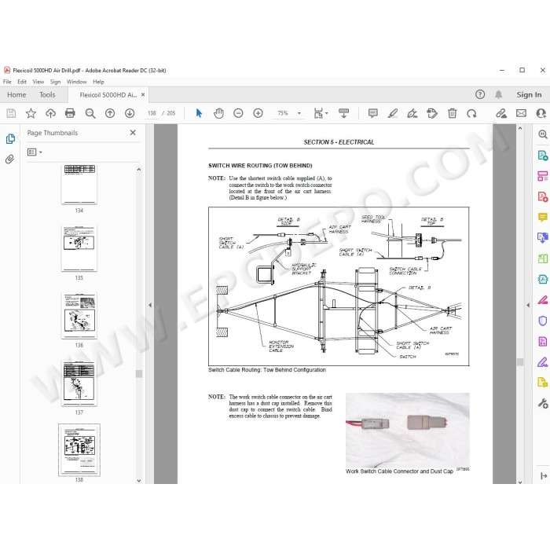Click the share link icon

(x=501, y=113)
